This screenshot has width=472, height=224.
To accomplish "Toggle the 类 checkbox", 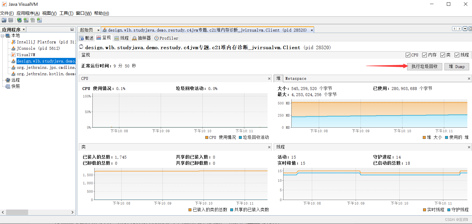I will tap(443, 55).
